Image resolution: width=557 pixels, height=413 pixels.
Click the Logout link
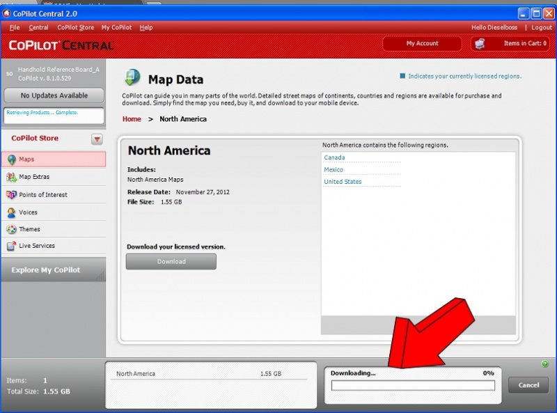(x=542, y=28)
